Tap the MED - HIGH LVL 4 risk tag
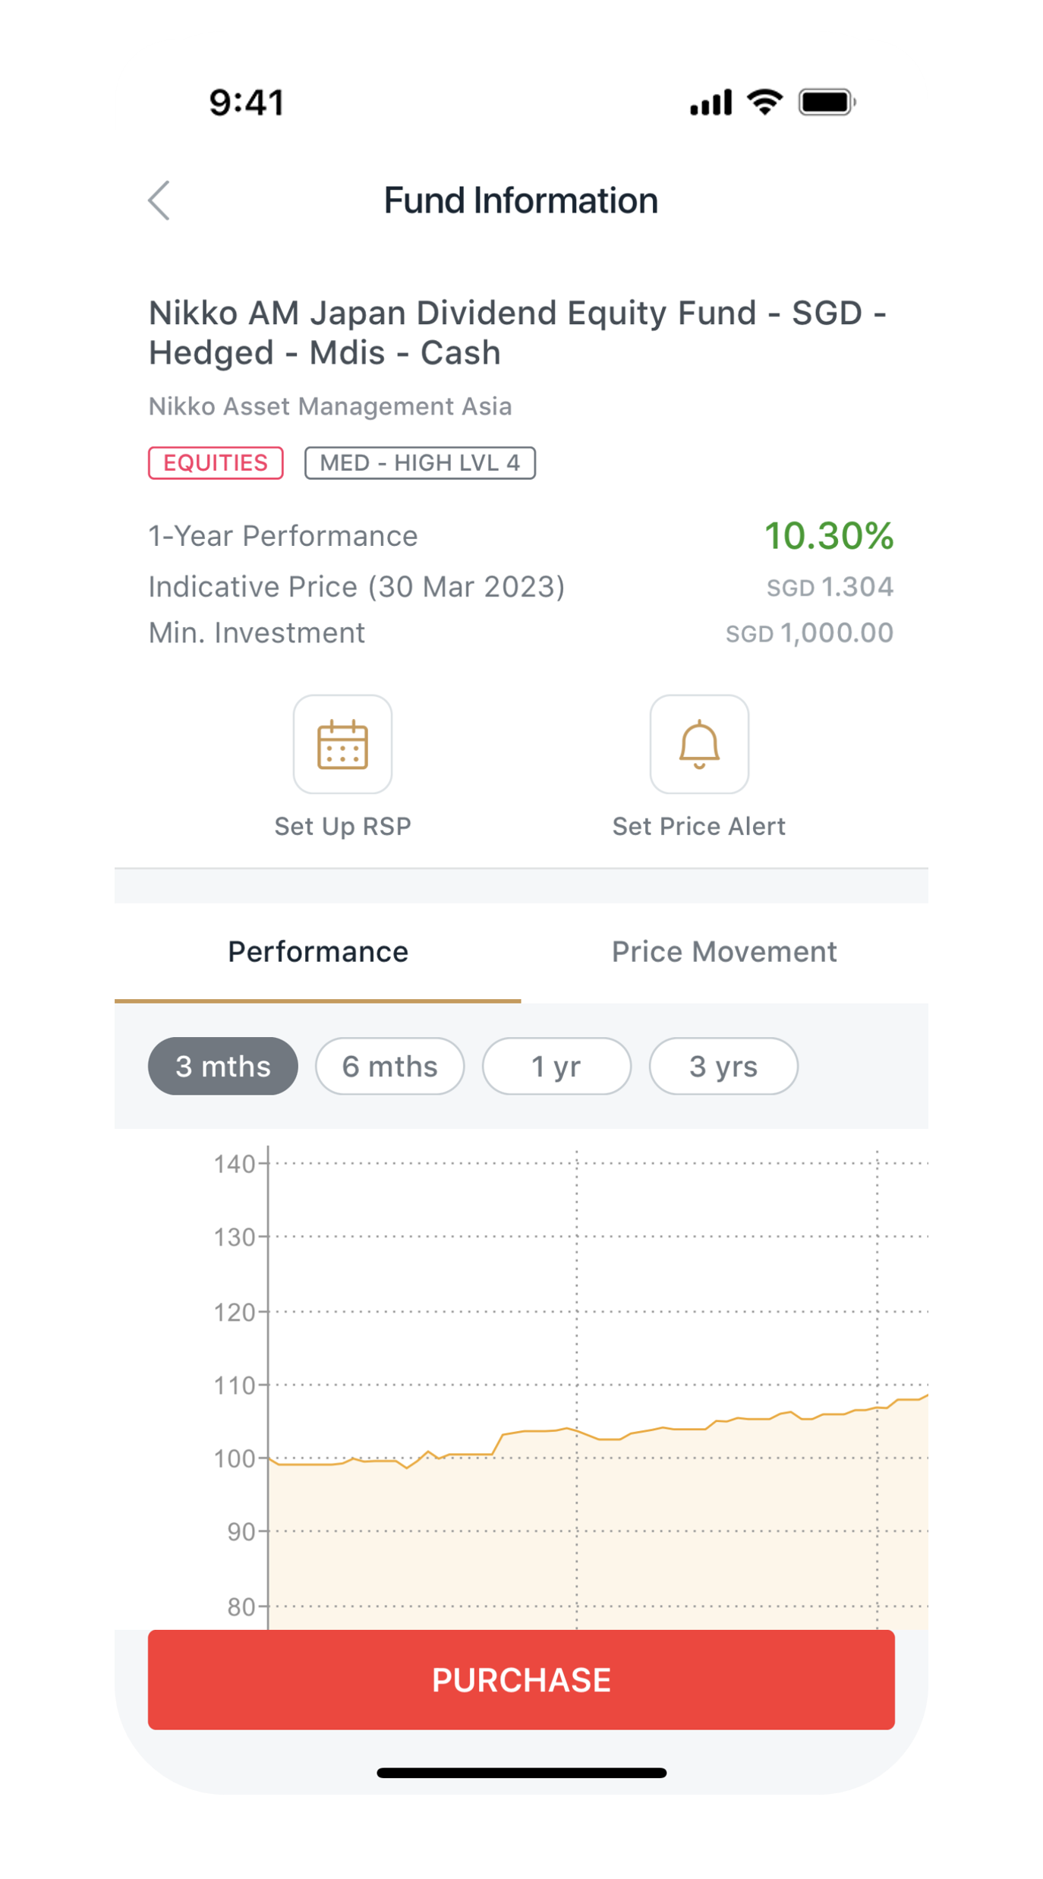 pyautogui.click(x=420, y=463)
